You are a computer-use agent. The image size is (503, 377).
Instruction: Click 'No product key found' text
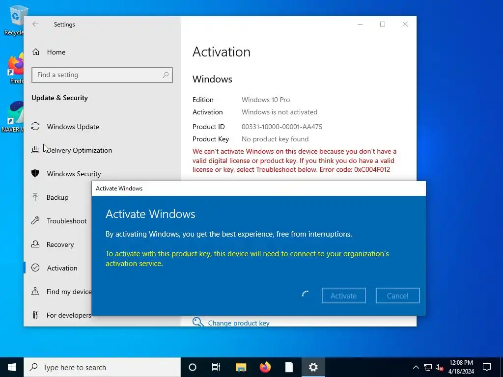point(275,139)
